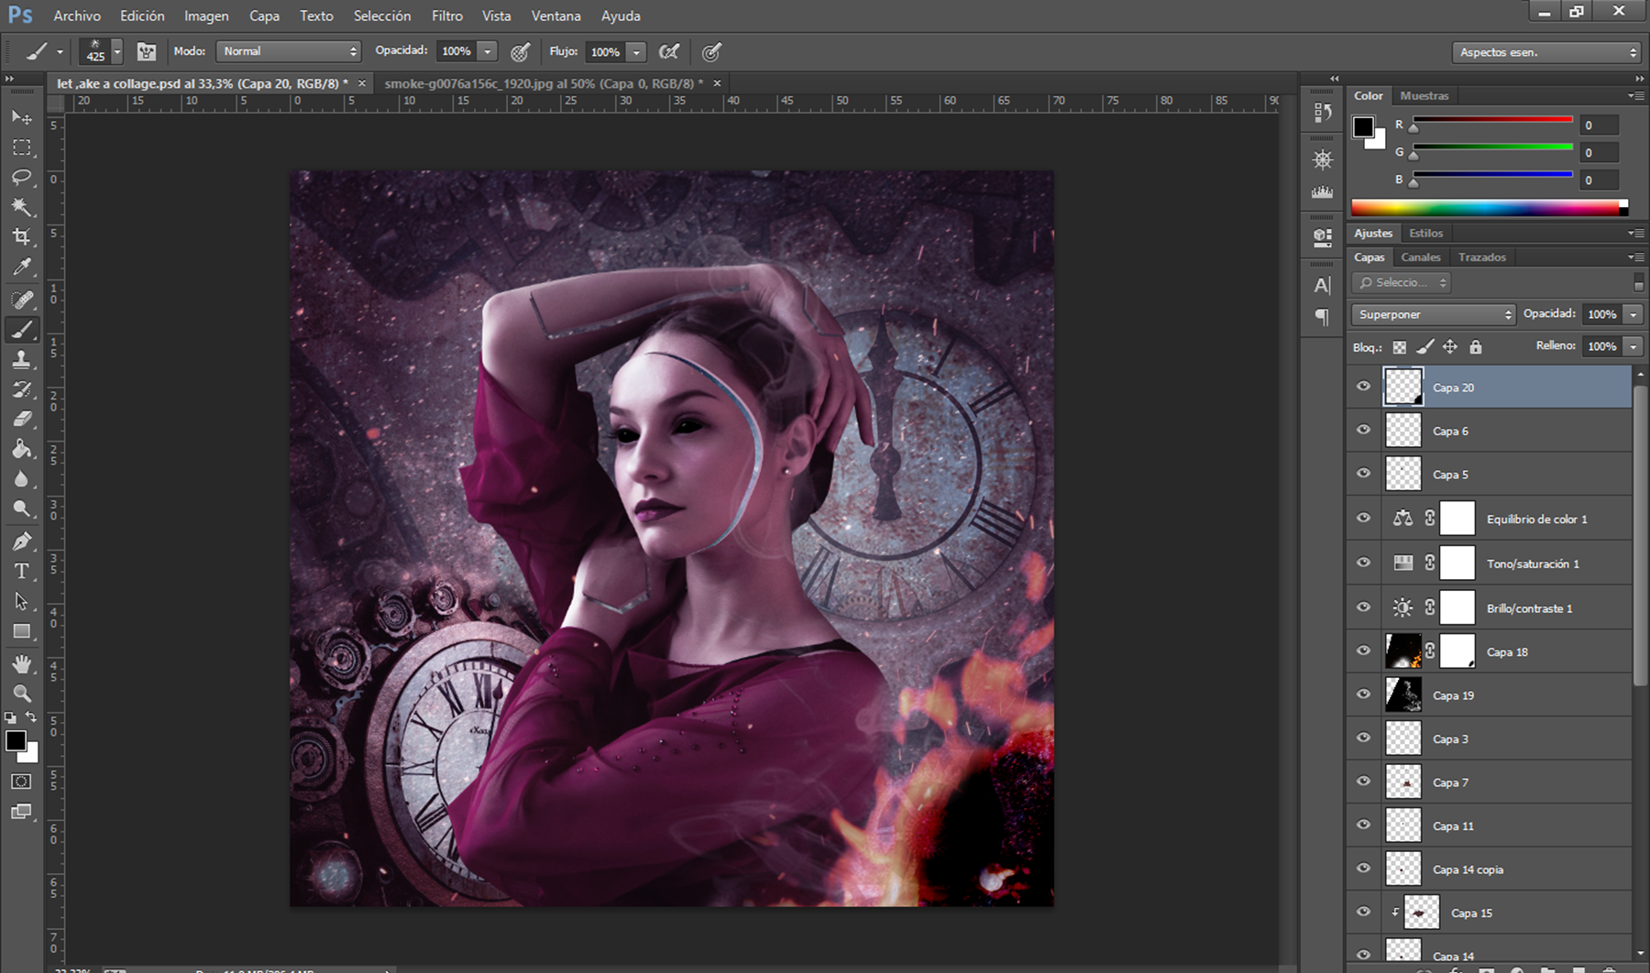Click lock all layer button
This screenshot has height=973, width=1650.
pos(1476,347)
